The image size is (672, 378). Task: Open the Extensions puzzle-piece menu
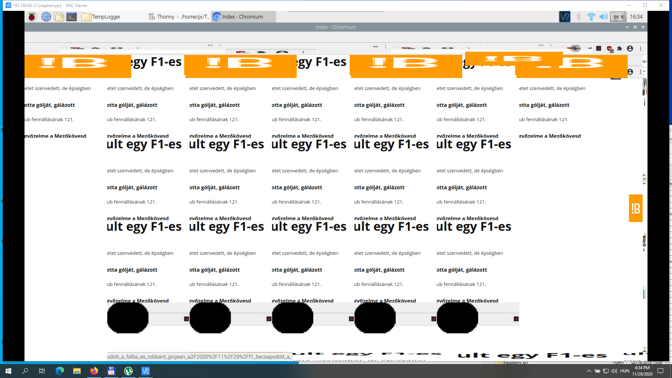(x=619, y=49)
